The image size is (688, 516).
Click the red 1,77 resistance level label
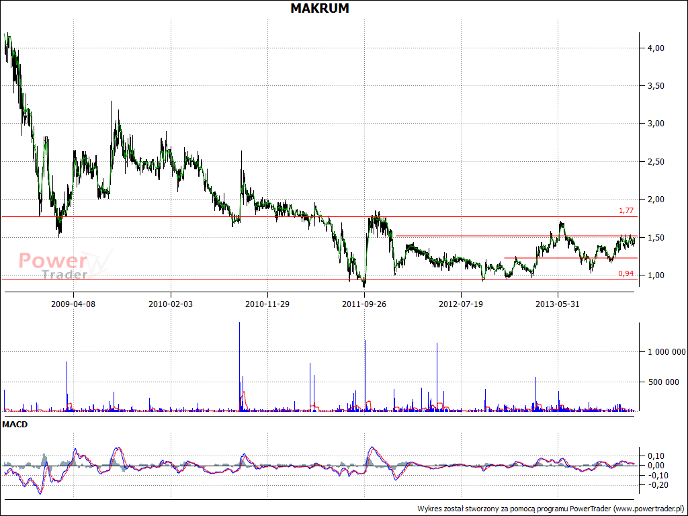click(626, 210)
